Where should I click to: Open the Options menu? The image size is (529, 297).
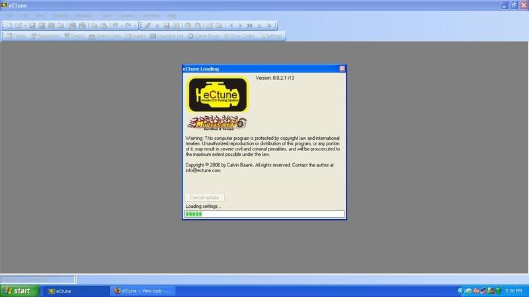(x=127, y=16)
